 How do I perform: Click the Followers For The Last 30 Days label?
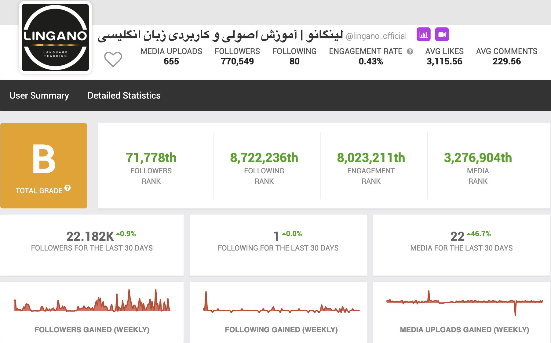[92, 248]
